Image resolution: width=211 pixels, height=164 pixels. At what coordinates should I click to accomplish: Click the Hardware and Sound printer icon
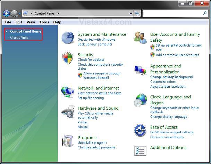pos(68,112)
